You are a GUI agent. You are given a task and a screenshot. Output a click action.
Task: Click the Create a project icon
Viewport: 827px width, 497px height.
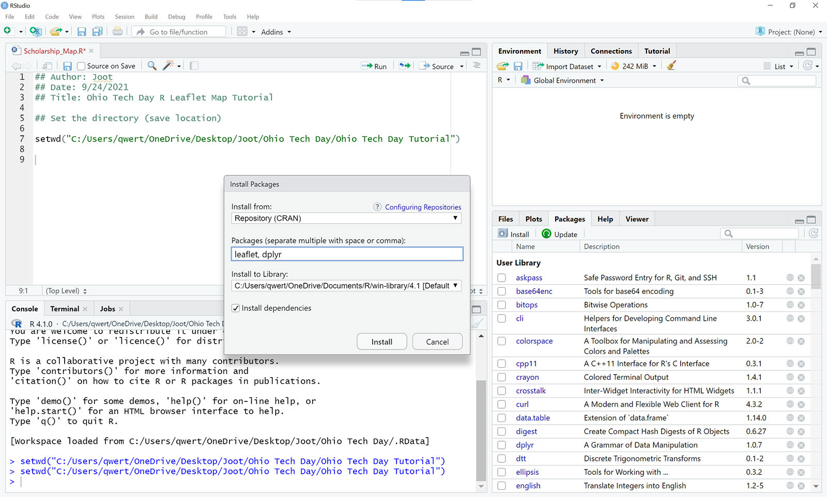(35, 32)
